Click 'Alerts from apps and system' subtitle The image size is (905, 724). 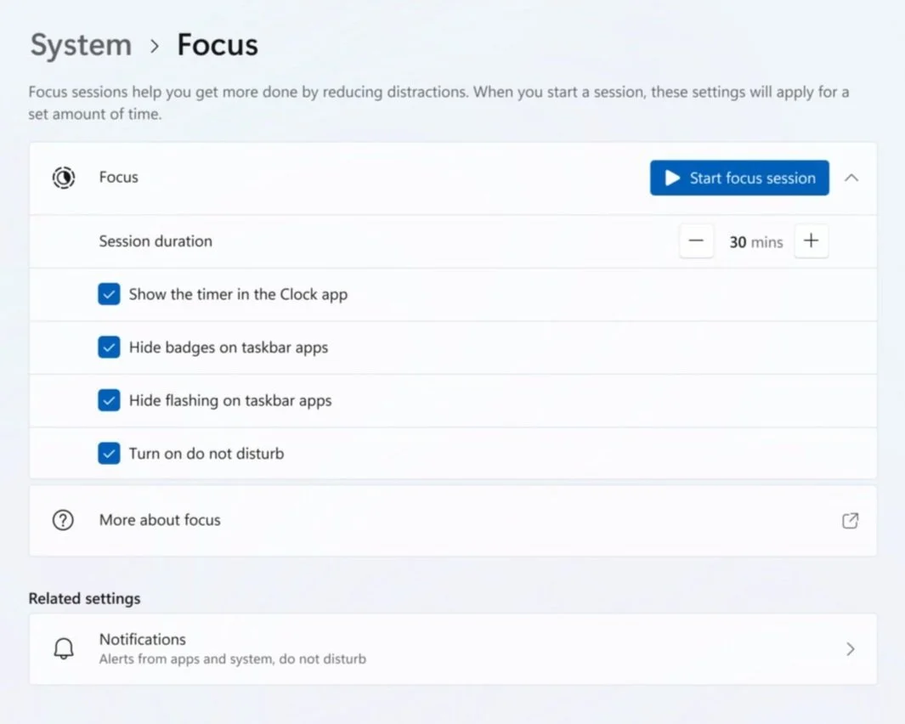[233, 659]
